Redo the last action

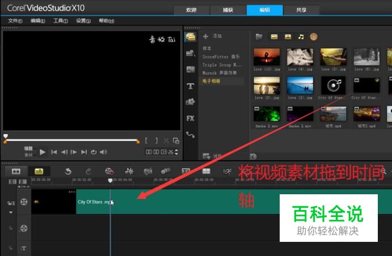click(88, 172)
